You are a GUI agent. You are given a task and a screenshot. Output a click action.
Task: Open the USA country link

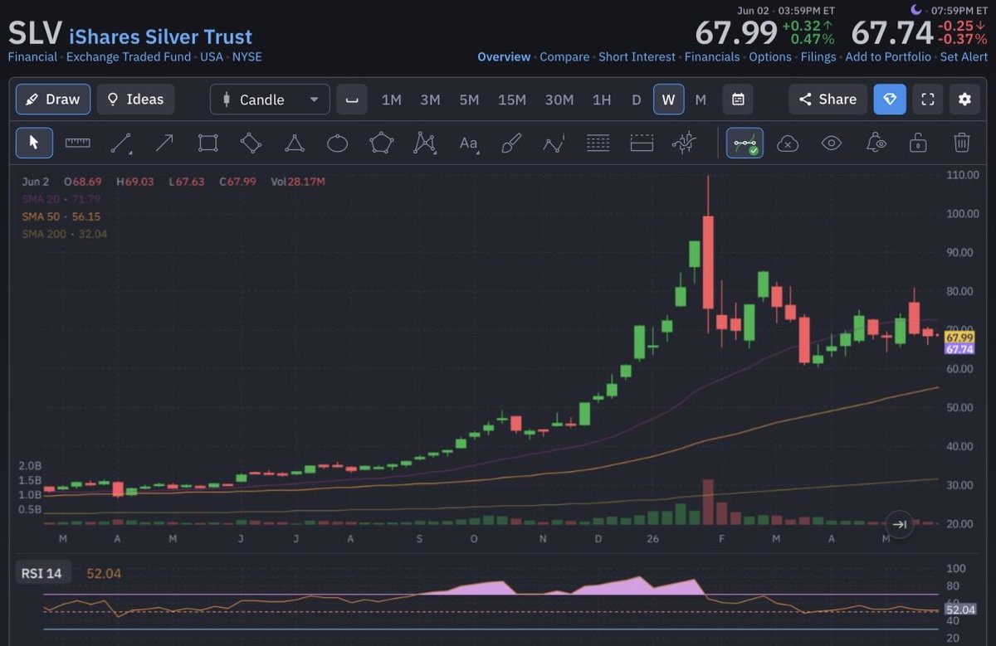pyautogui.click(x=212, y=57)
